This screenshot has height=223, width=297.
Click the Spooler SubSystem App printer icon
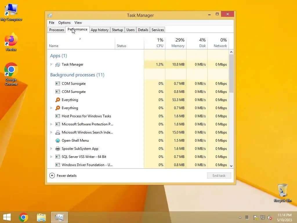click(x=58, y=149)
